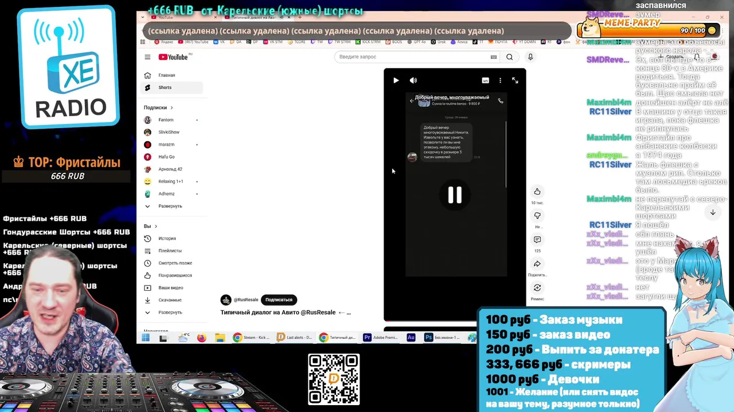Open the weather widget on taskbar
Screen dimensions: 734x412
coord(183,338)
